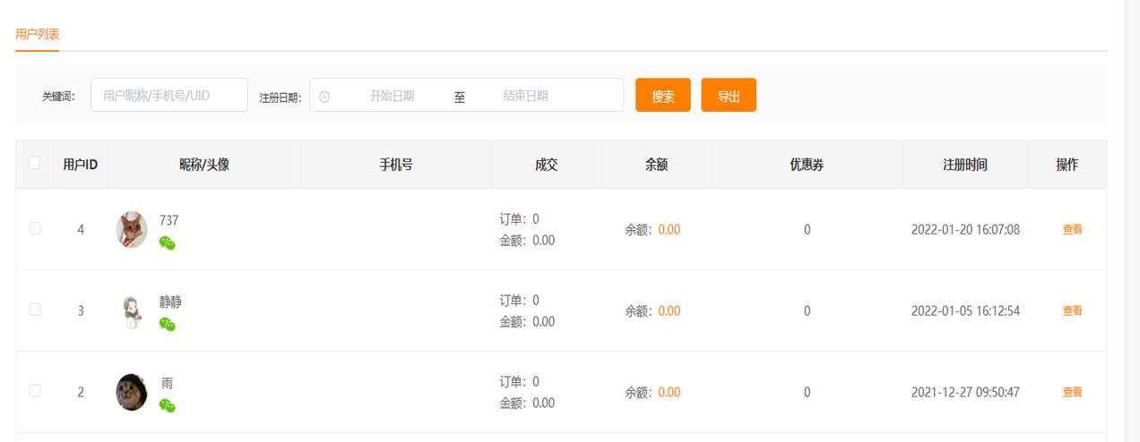Image resolution: width=1140 pixels, height=442 pixels.
Task: Open the 开始日期 start date picker
Action: 392,96
